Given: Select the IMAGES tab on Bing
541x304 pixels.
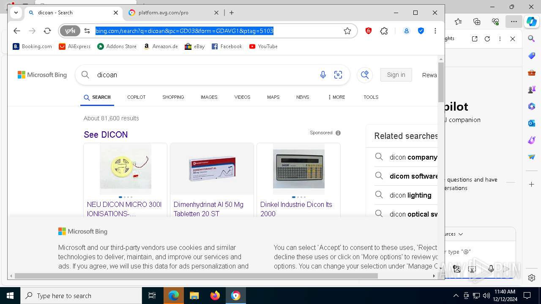Looking at the screenshot, I should coord(209,97).
